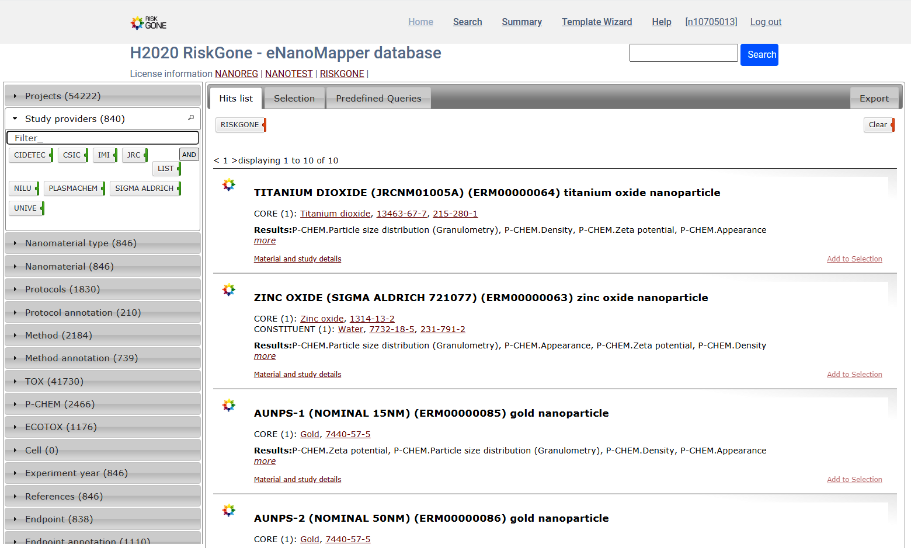Expand the Protocols (1830) facet
Screen dimensions: 911x548
coord(103,289)
